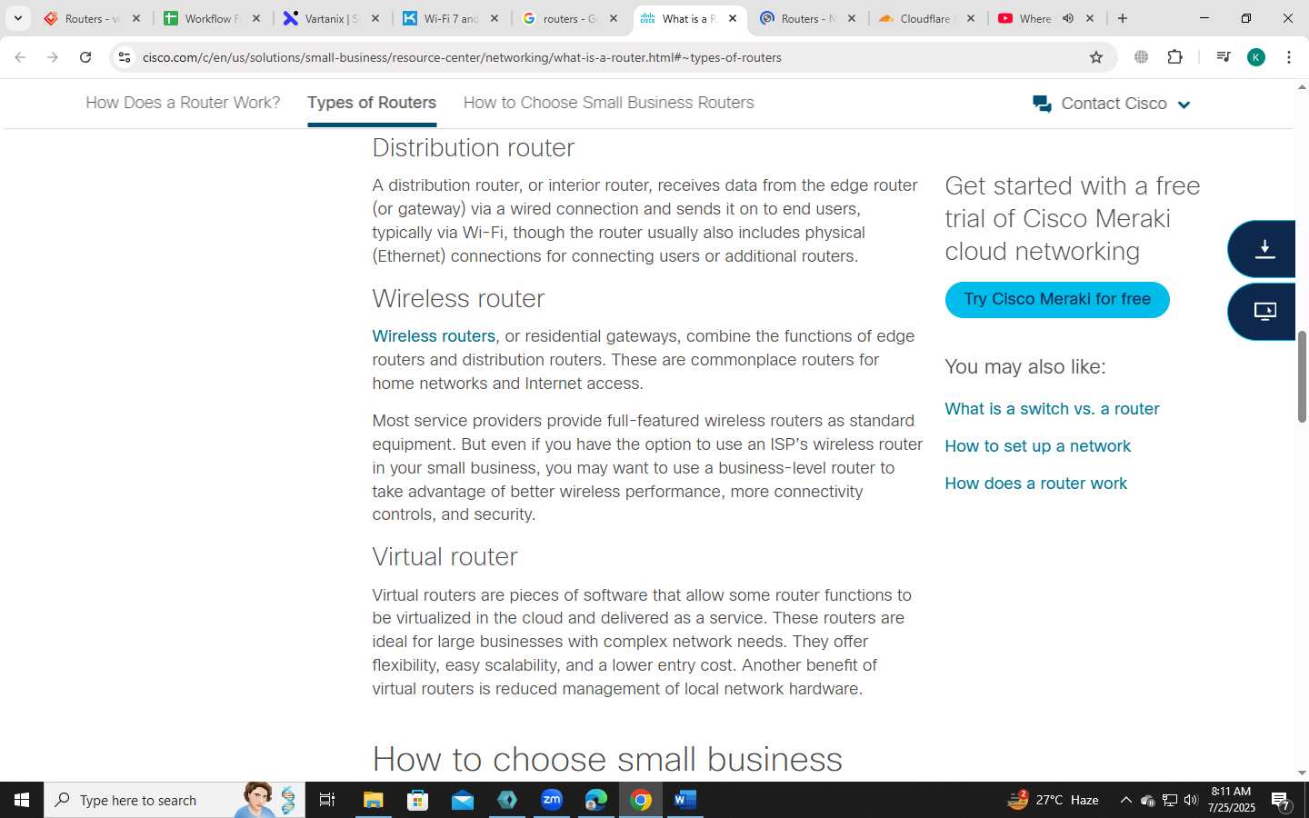Viewport: 1309px width, 818px height.
Task: Click the Distribution router heading
Action: pyautogui.click(x=474, y=147)
